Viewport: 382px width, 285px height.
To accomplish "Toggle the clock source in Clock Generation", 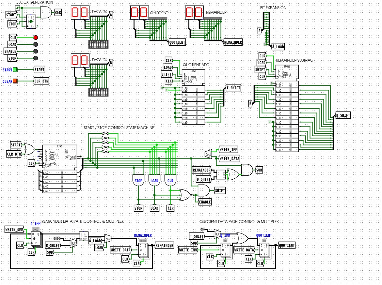I will coord(17,8).
